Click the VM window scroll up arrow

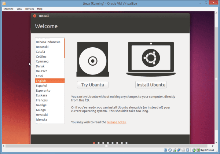tap(216, 13)
